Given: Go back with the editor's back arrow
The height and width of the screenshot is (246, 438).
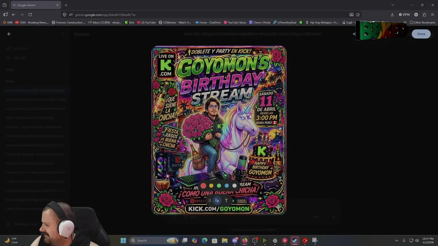Looking at the screenshot, I should 9,34.
